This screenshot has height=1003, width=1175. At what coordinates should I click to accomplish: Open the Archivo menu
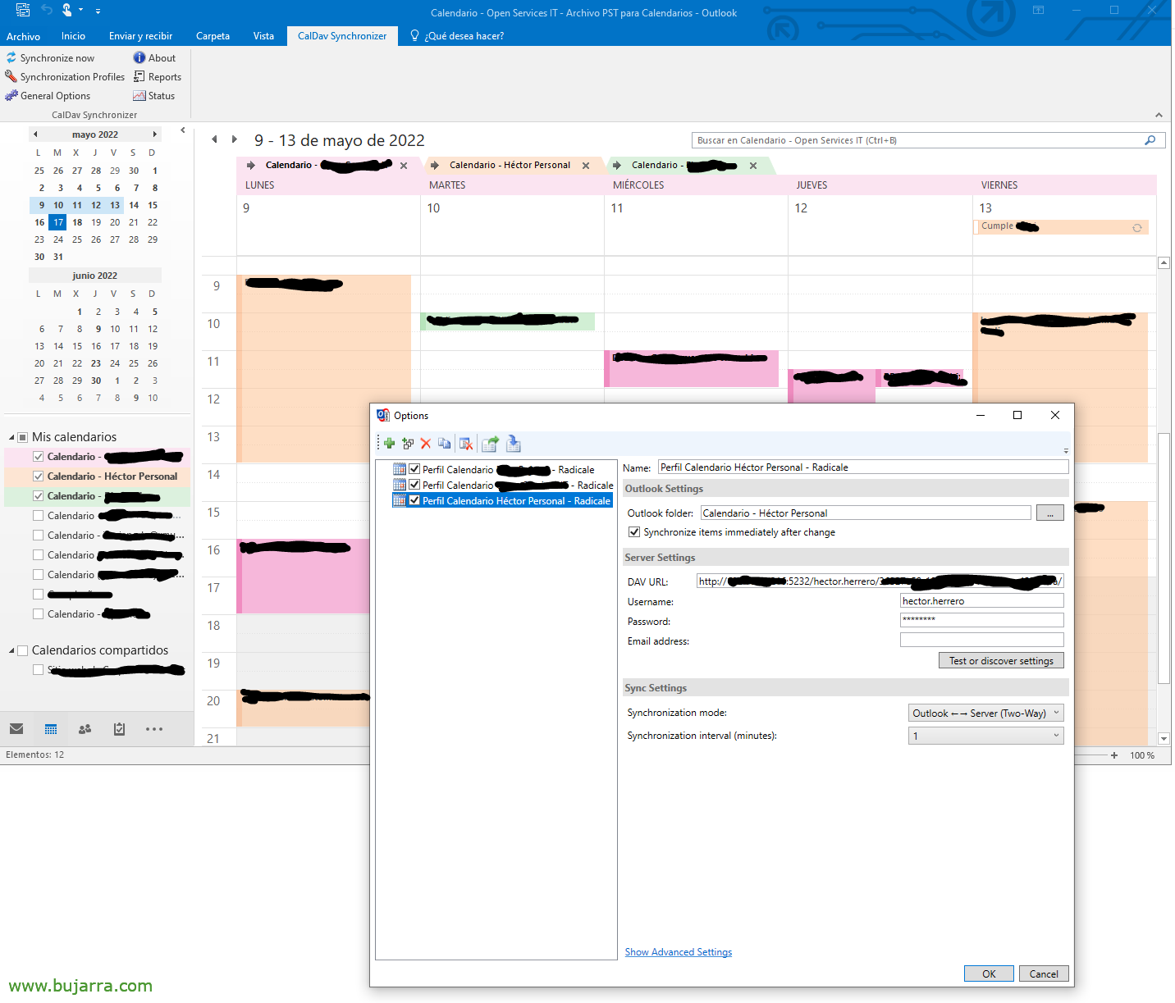(23, 36)
